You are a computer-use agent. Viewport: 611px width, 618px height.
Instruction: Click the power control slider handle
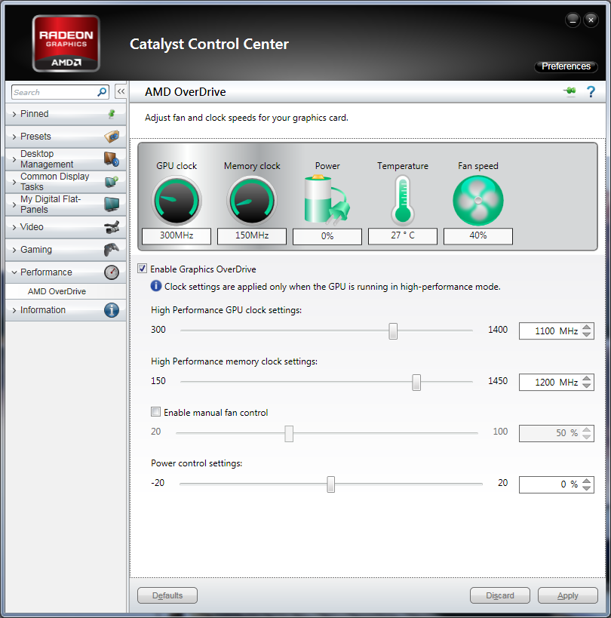[331, 484]
